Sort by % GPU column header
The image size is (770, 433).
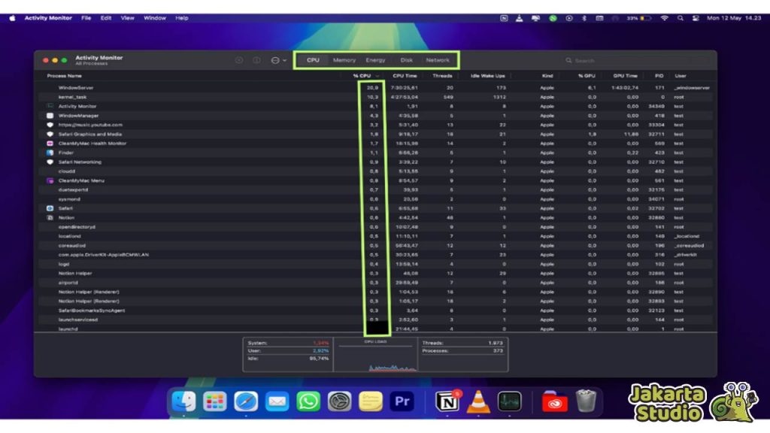[x=587, y=76]
